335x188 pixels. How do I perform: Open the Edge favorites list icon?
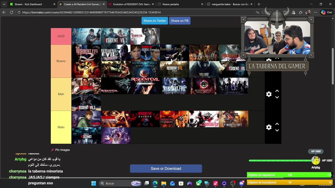(x=300, y=12)
